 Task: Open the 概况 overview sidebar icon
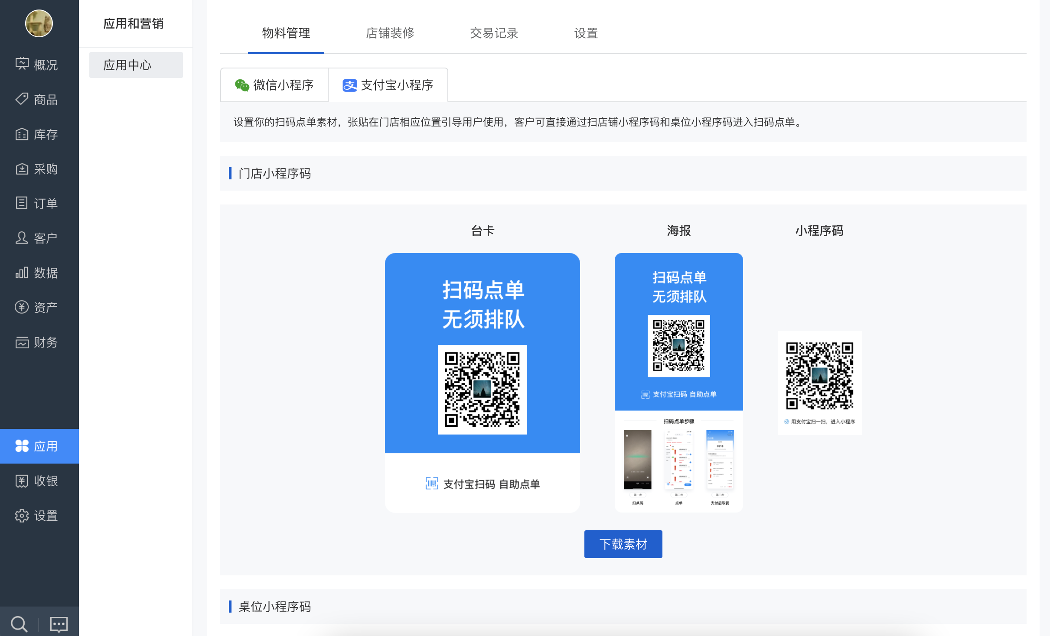pyautogui.click(x=22, y=65)
